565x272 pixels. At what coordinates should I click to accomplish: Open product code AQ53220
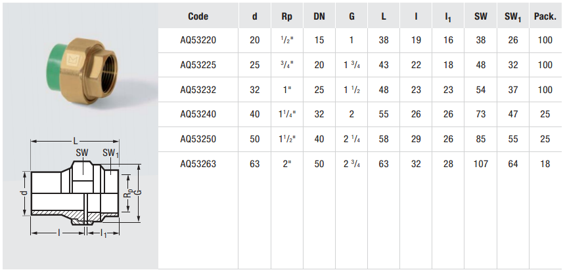click(x=198, y=40)
